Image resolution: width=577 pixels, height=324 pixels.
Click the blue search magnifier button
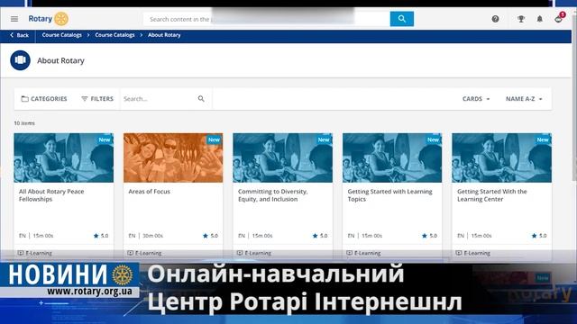click(x=402, y=19)
